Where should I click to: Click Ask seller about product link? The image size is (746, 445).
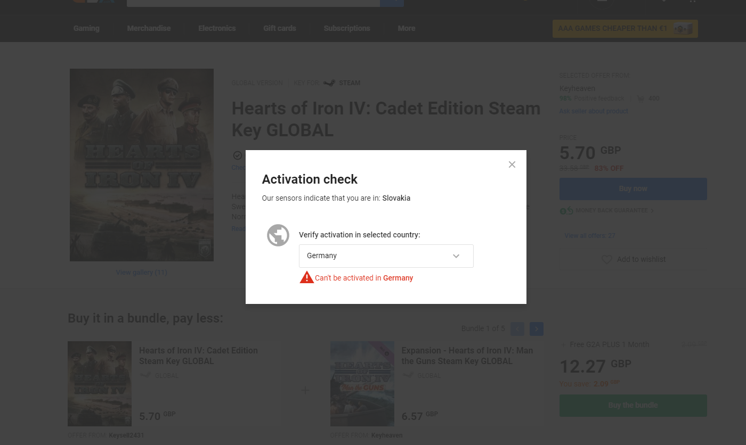tap(594, 111)
